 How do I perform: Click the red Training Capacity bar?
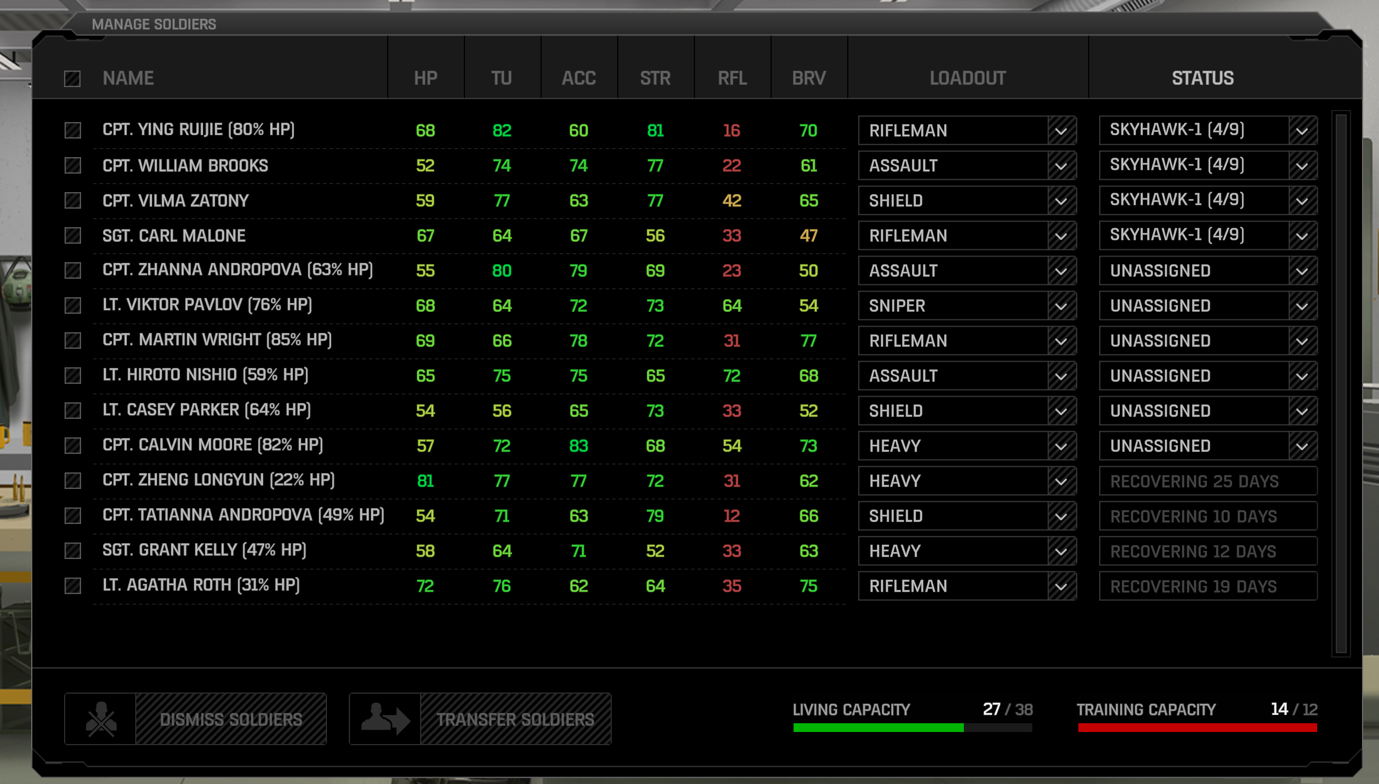pos(1197,728)
